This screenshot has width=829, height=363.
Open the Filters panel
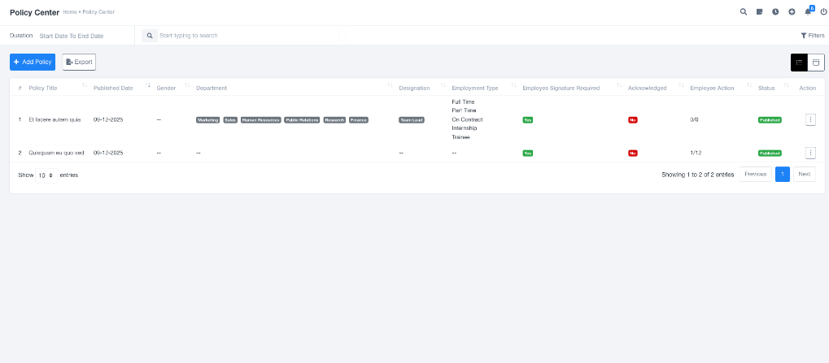(x=812, y=36)
